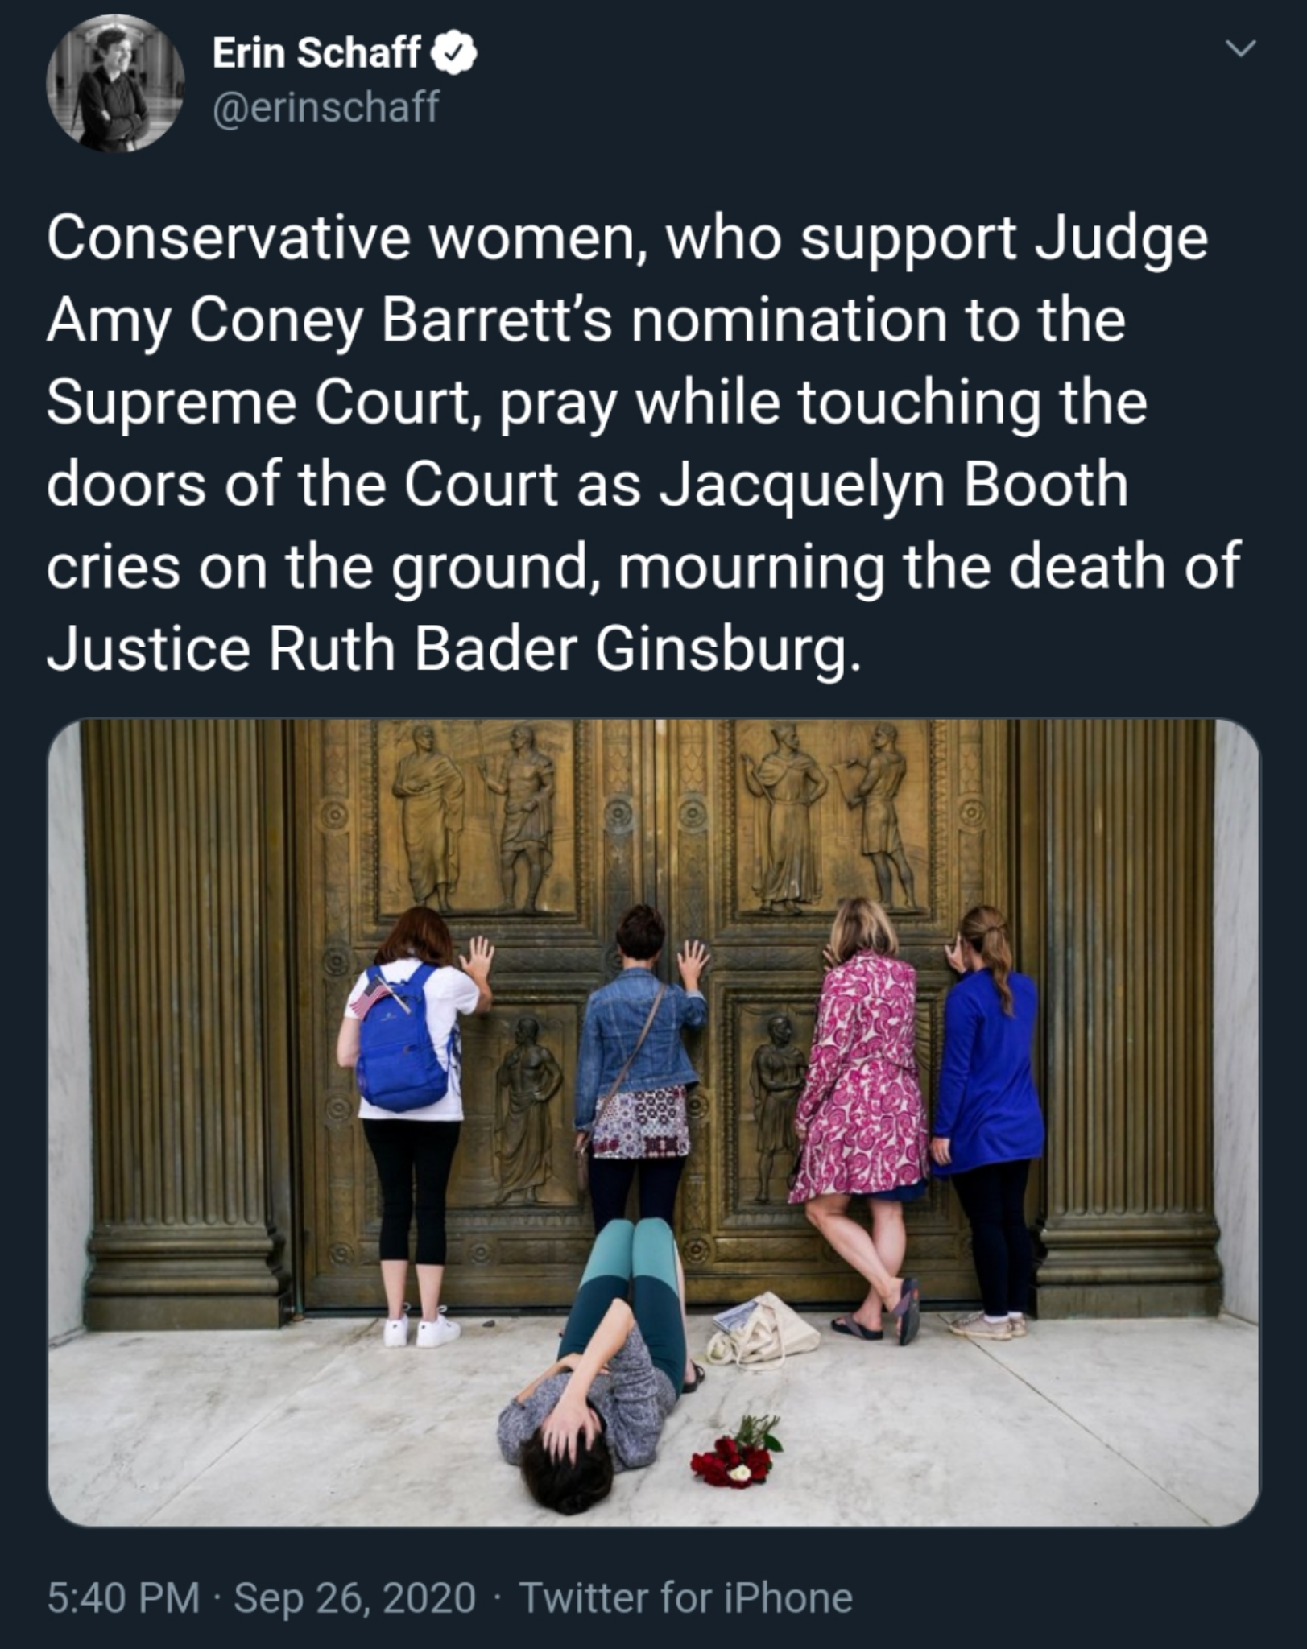
Task: Click the 5:40 PM timestamp
Action: coord(123,1598)
